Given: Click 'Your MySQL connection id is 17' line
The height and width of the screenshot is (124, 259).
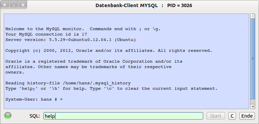Looking at the screenshot, I should click(46, 35).
